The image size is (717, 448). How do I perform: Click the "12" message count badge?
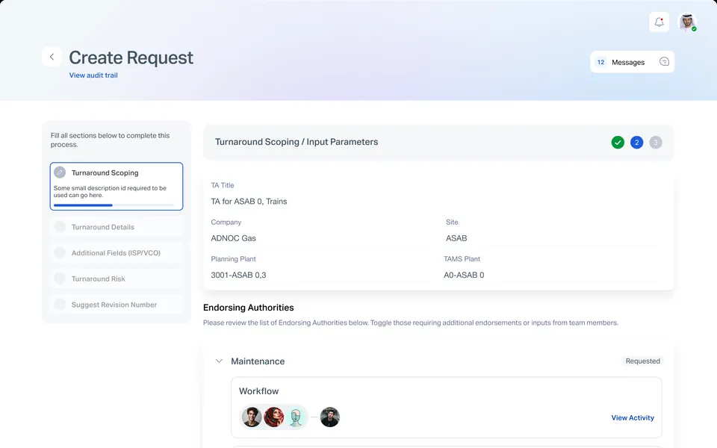[x=600, y=62]
